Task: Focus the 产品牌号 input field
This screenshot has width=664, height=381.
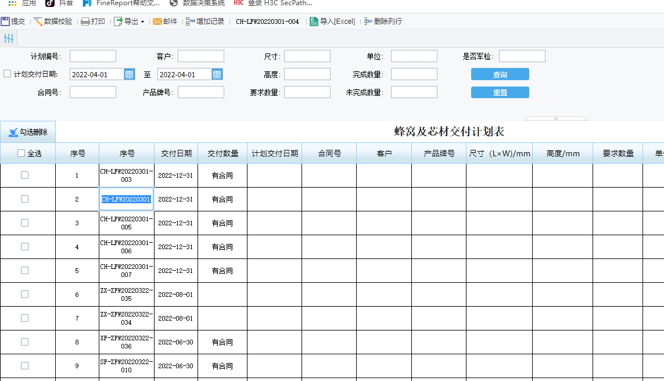Action: pos(201,92)
